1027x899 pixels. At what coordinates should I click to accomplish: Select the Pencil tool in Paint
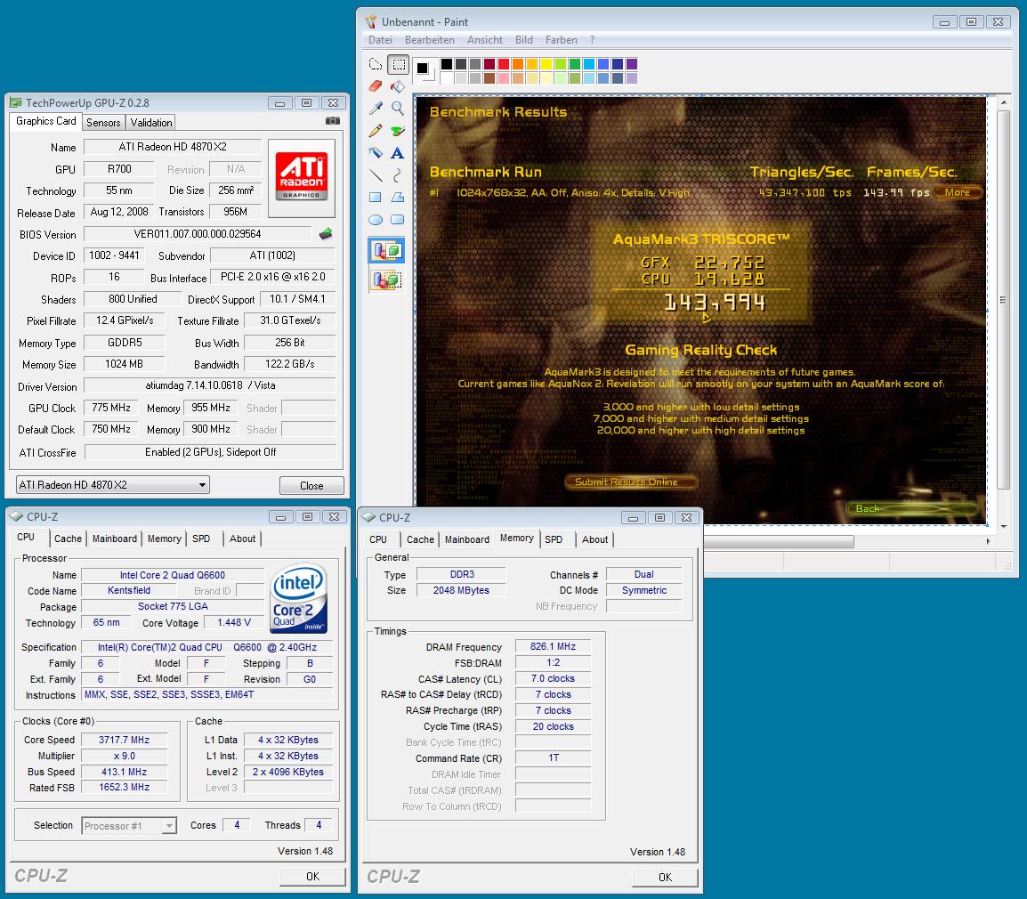click(x=376, y=130)
